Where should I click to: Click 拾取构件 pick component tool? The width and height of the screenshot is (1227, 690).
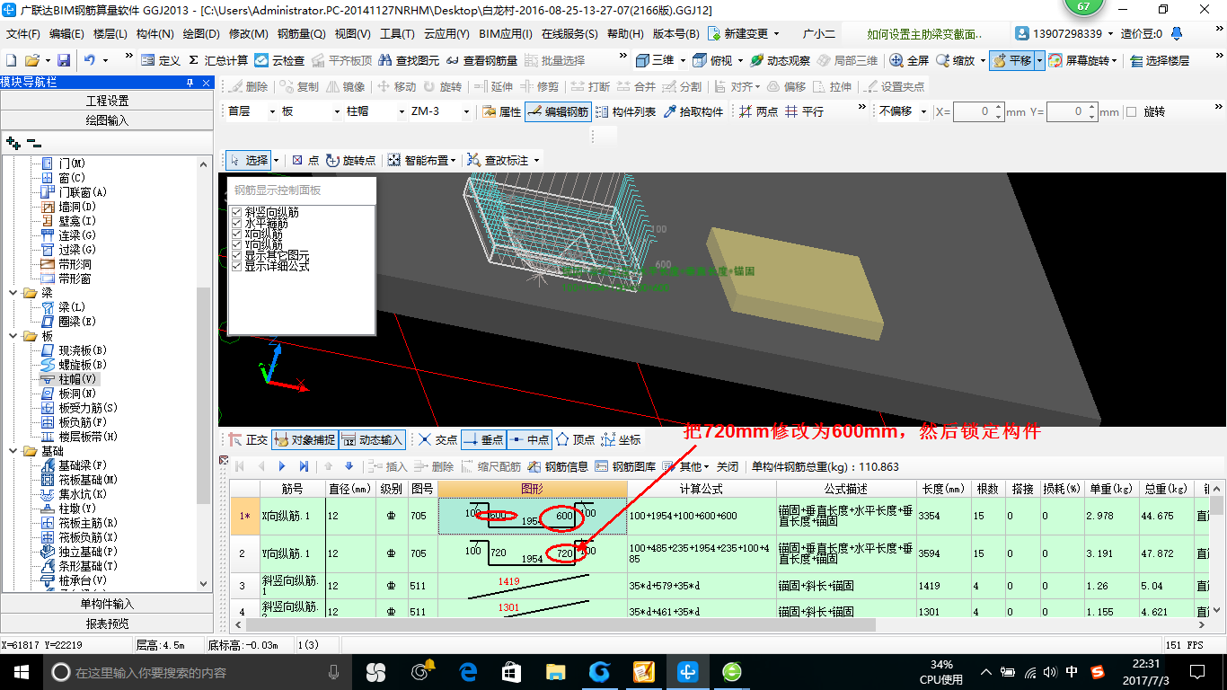tap(693, 111)
